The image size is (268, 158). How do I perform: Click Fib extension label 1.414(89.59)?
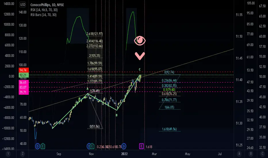[95, 76]
